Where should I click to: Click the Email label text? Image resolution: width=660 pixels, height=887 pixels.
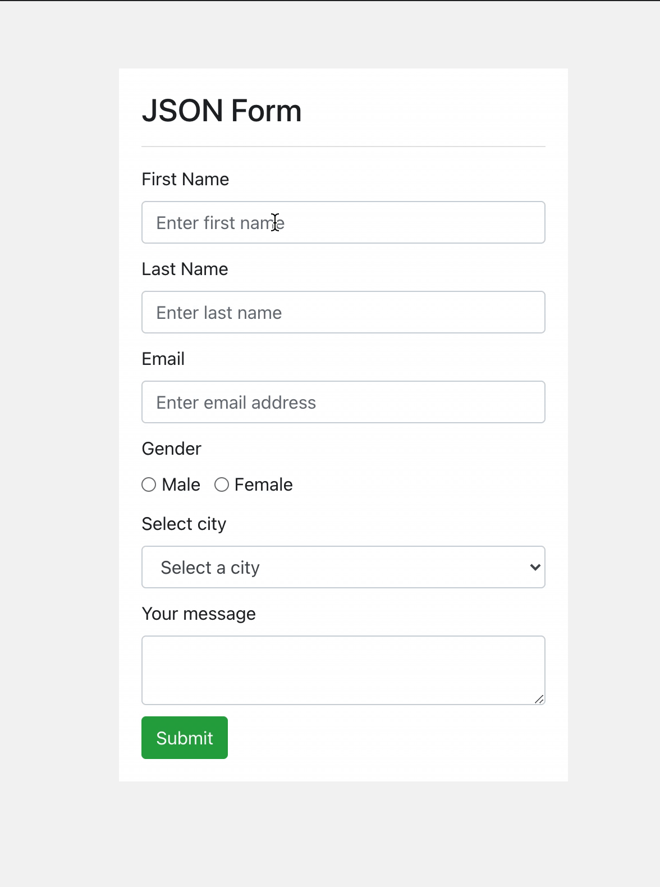coord(163,359)
